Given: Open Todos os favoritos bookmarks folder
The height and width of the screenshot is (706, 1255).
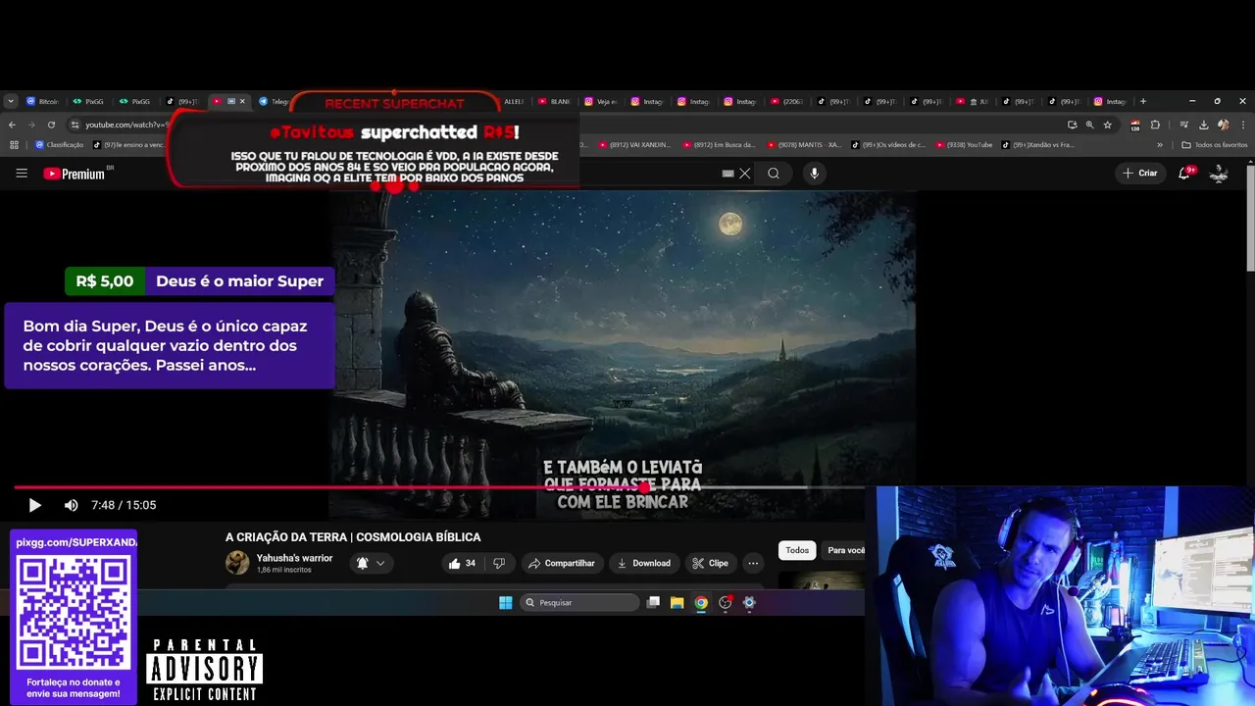Looking at the screenshot, I should click(1215, 145).
